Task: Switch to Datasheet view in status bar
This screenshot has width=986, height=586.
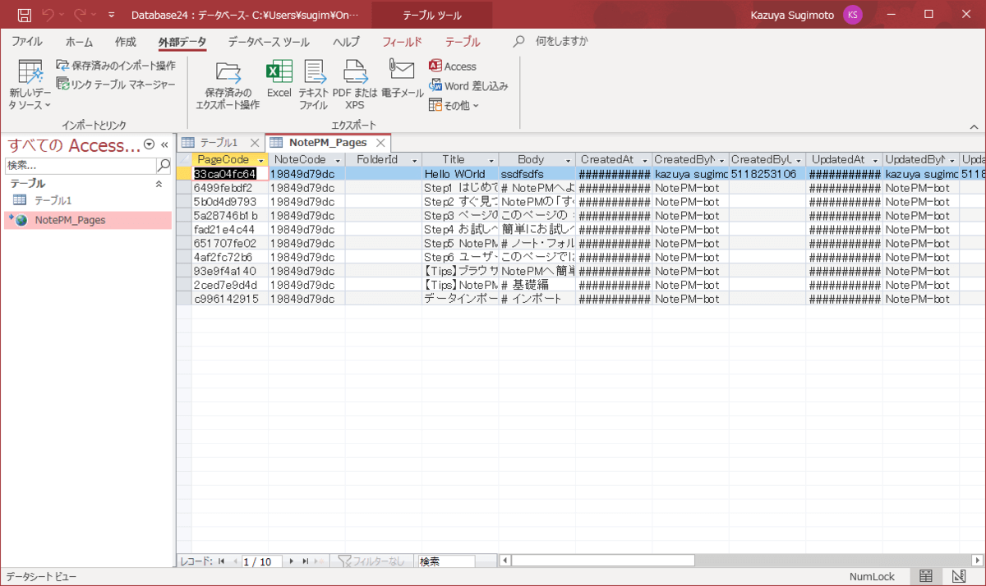Action: (x=926, y=576)
